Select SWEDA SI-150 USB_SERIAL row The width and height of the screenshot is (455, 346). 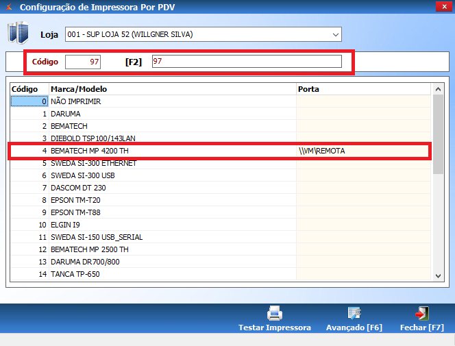[x=221, y=237]
